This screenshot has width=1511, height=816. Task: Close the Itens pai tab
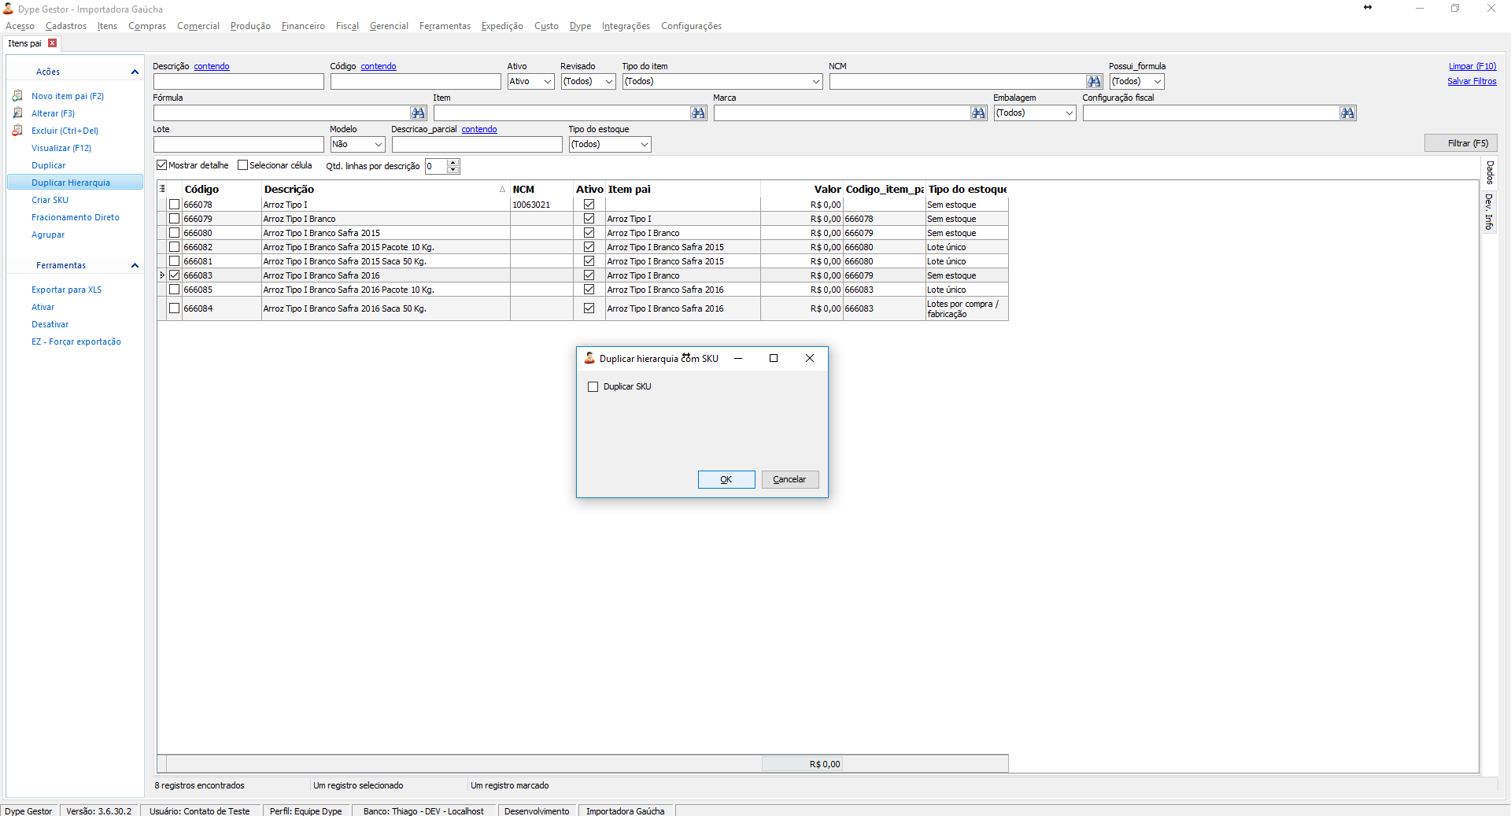click(x=53, y=43)
